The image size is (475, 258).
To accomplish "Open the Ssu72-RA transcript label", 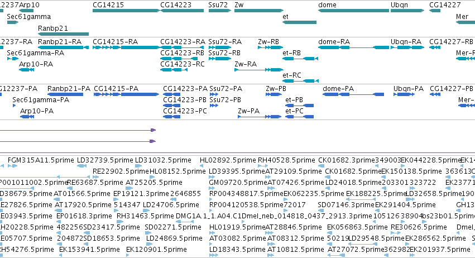I will click(225, 41).
